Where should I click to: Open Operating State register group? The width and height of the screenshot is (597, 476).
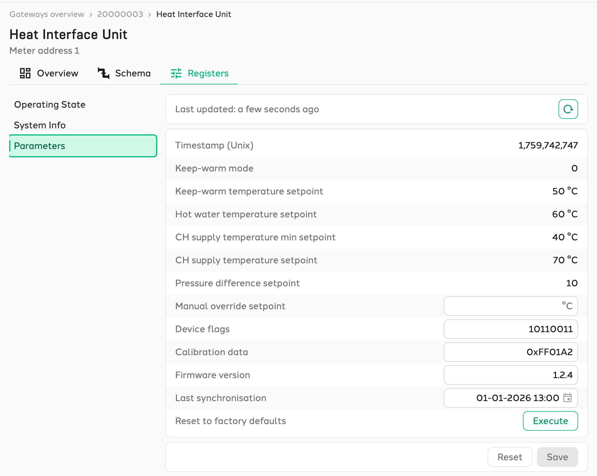(x=83, y=105)
